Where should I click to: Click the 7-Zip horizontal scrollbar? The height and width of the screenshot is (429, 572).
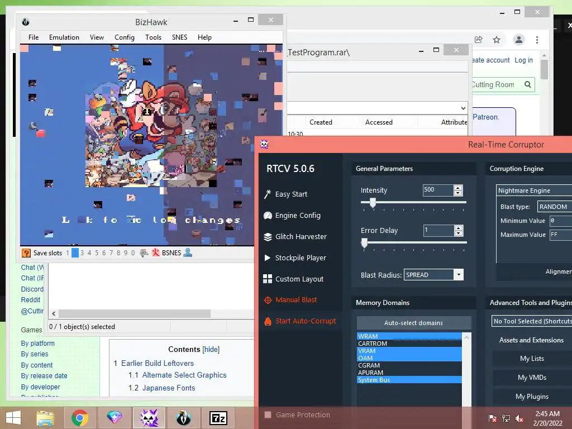click(135, 314)
